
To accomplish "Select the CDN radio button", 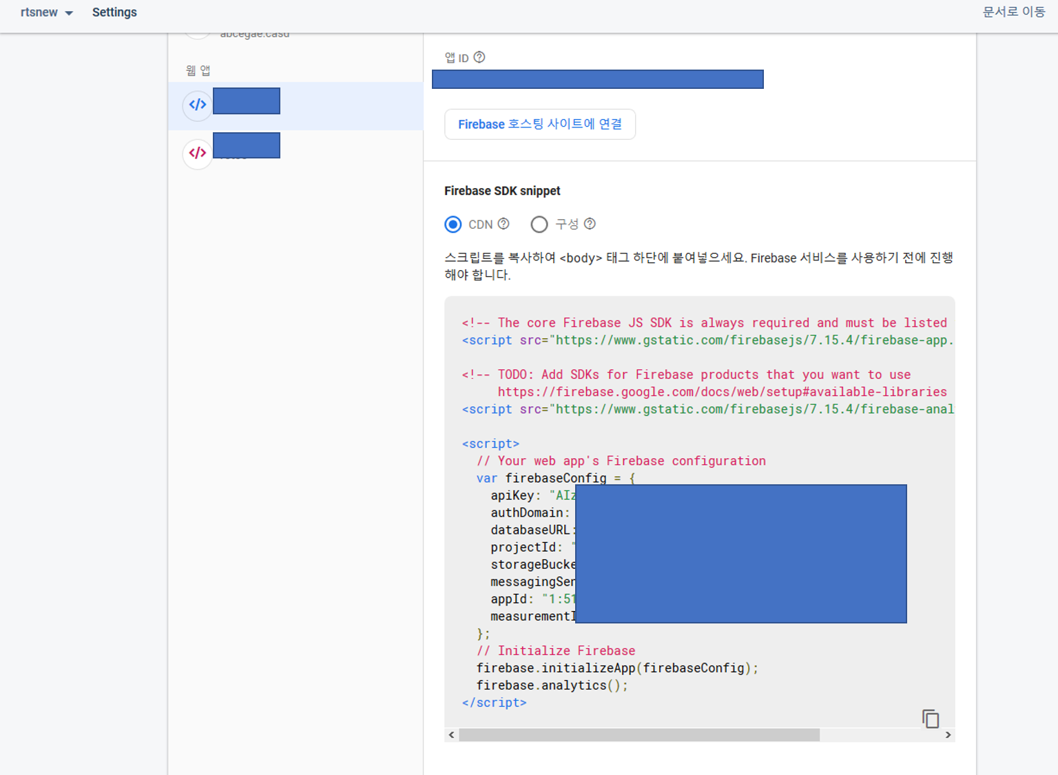I will click(453, 225).
